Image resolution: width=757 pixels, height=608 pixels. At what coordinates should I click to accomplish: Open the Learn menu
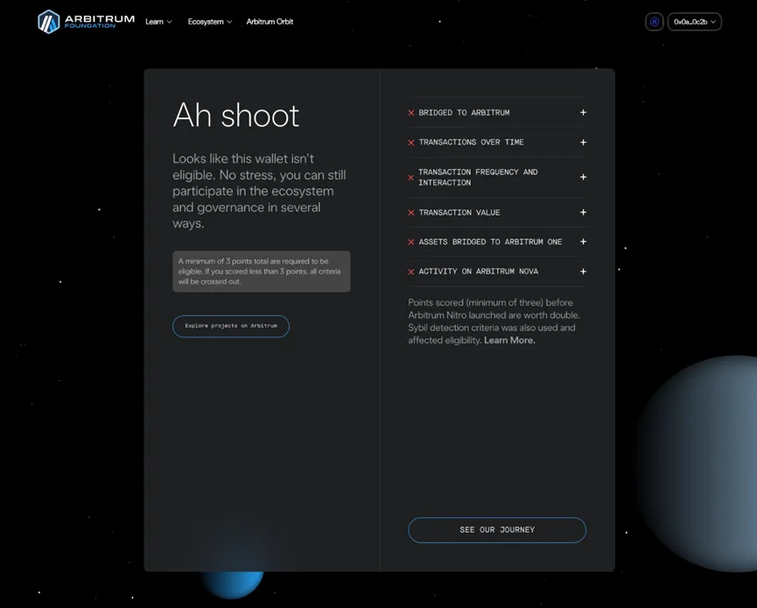[158, 22]
